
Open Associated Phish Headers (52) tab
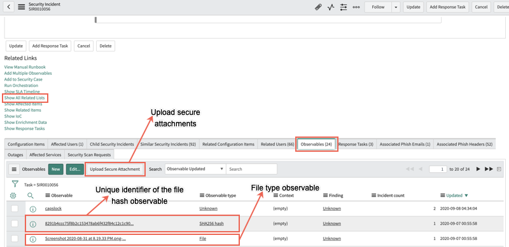(x=464, y=144)
